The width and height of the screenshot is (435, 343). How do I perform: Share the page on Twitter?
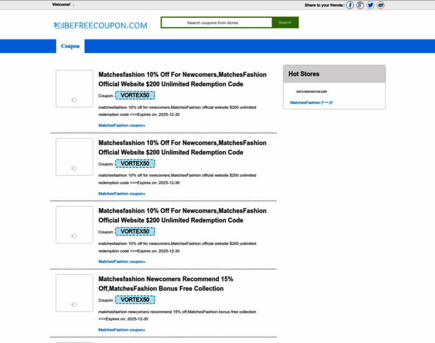pos(370,5)
